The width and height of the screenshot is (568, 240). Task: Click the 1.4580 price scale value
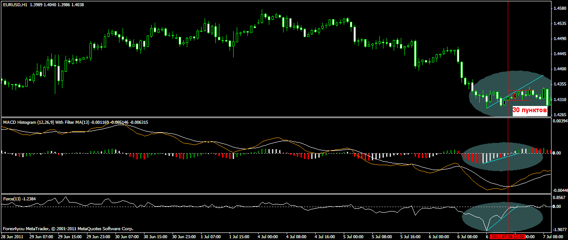(x=559, y=9)
